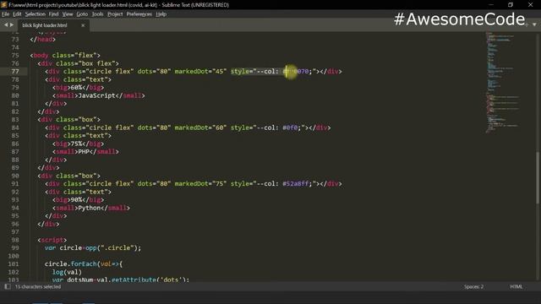
Task: Click log(val) on line 102
Action: [x=67, y=272]
